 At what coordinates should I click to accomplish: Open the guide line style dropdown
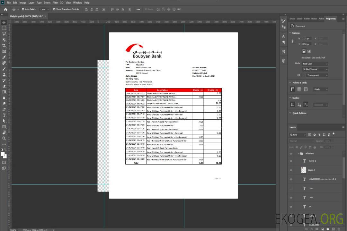tap(320, 105)
